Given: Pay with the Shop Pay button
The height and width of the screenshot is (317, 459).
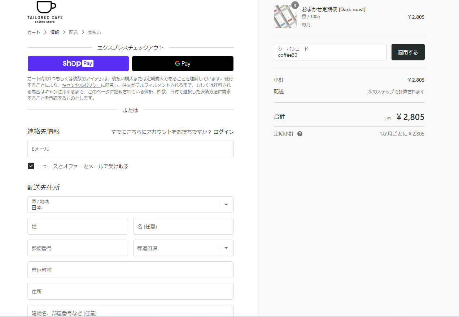Looking at the screenshot, I should 78,64.
